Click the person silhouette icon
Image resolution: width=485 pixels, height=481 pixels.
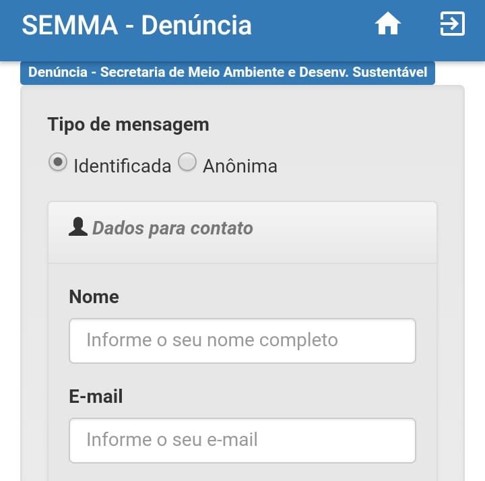point(78,227)
